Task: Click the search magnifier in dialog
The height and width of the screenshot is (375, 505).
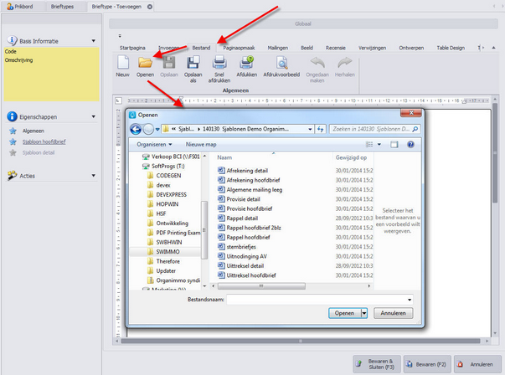Action: (x=415, y=129)
